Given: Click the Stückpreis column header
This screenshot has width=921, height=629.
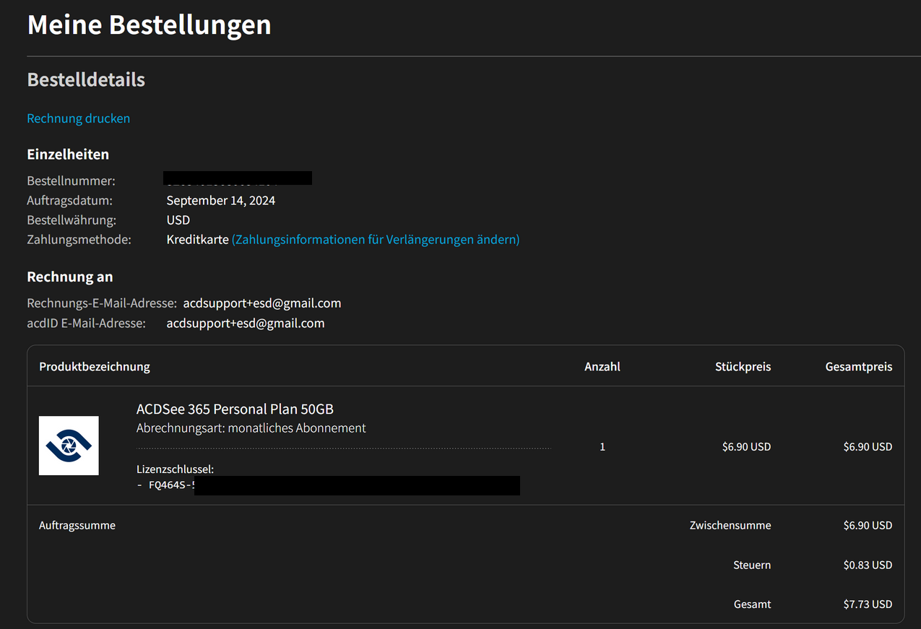Looking at the screenshot, I should (x=743, y=366).
